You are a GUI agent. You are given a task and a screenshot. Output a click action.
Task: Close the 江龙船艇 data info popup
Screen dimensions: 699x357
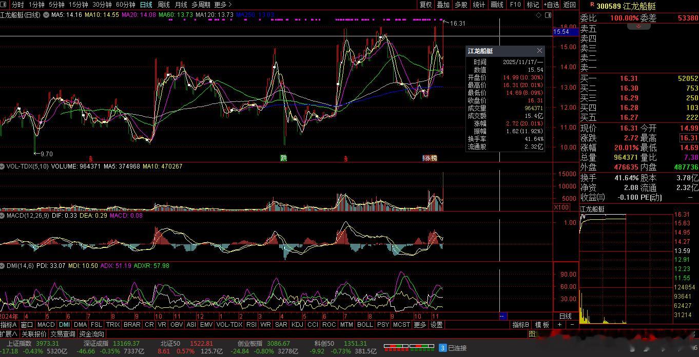[x=539, y=51]
